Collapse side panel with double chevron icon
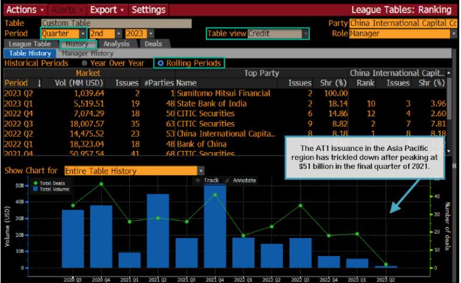The width and height of the screenshot is (461, 283). tap(455, 166)
